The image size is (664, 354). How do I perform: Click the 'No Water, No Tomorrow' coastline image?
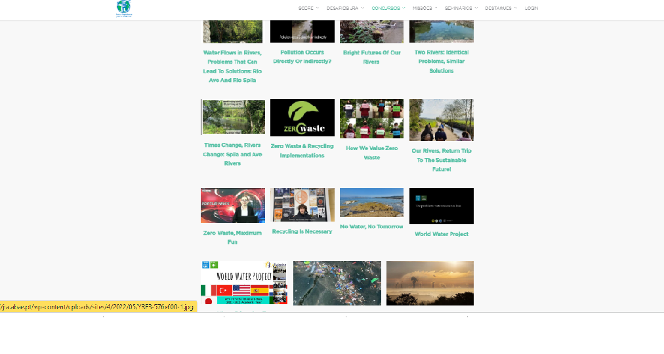tap(371, 203)
